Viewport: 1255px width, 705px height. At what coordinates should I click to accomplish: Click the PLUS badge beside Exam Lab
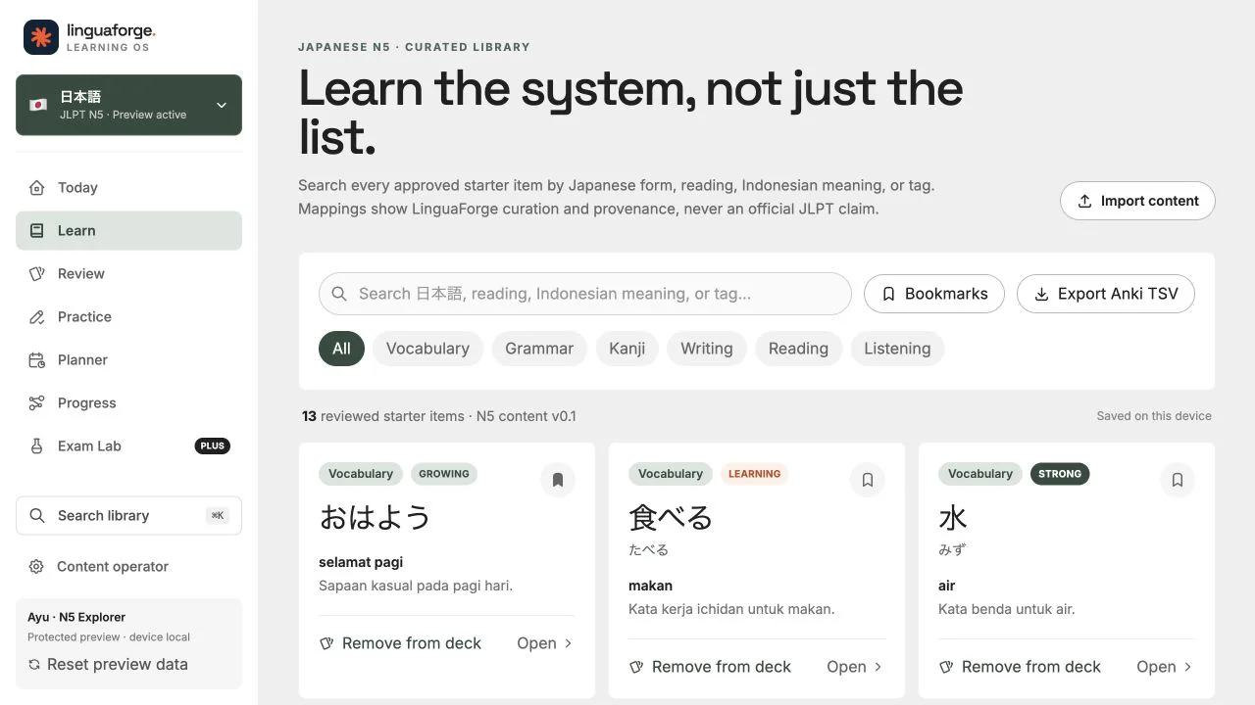(213, 446)
